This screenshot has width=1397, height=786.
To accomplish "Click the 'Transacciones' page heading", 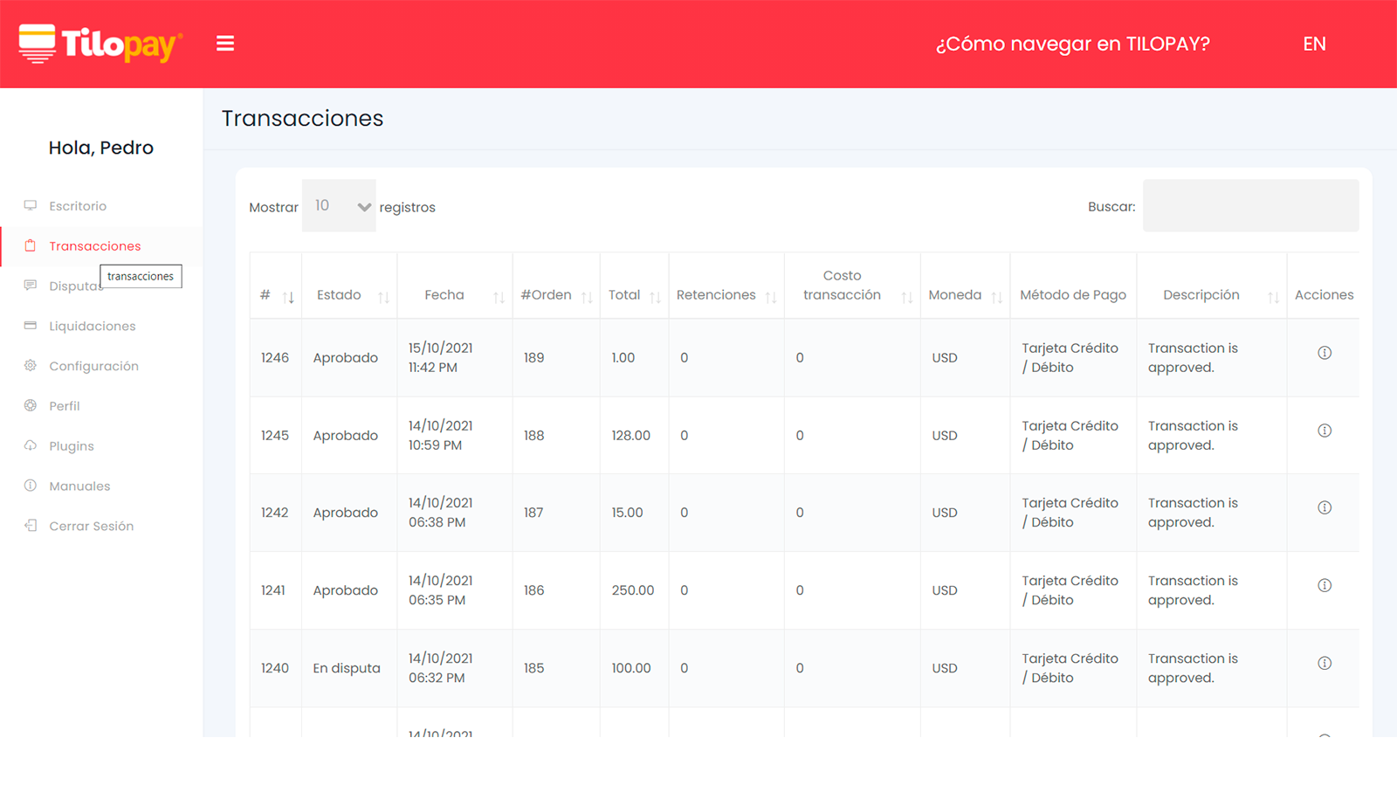I will (302, 118).
